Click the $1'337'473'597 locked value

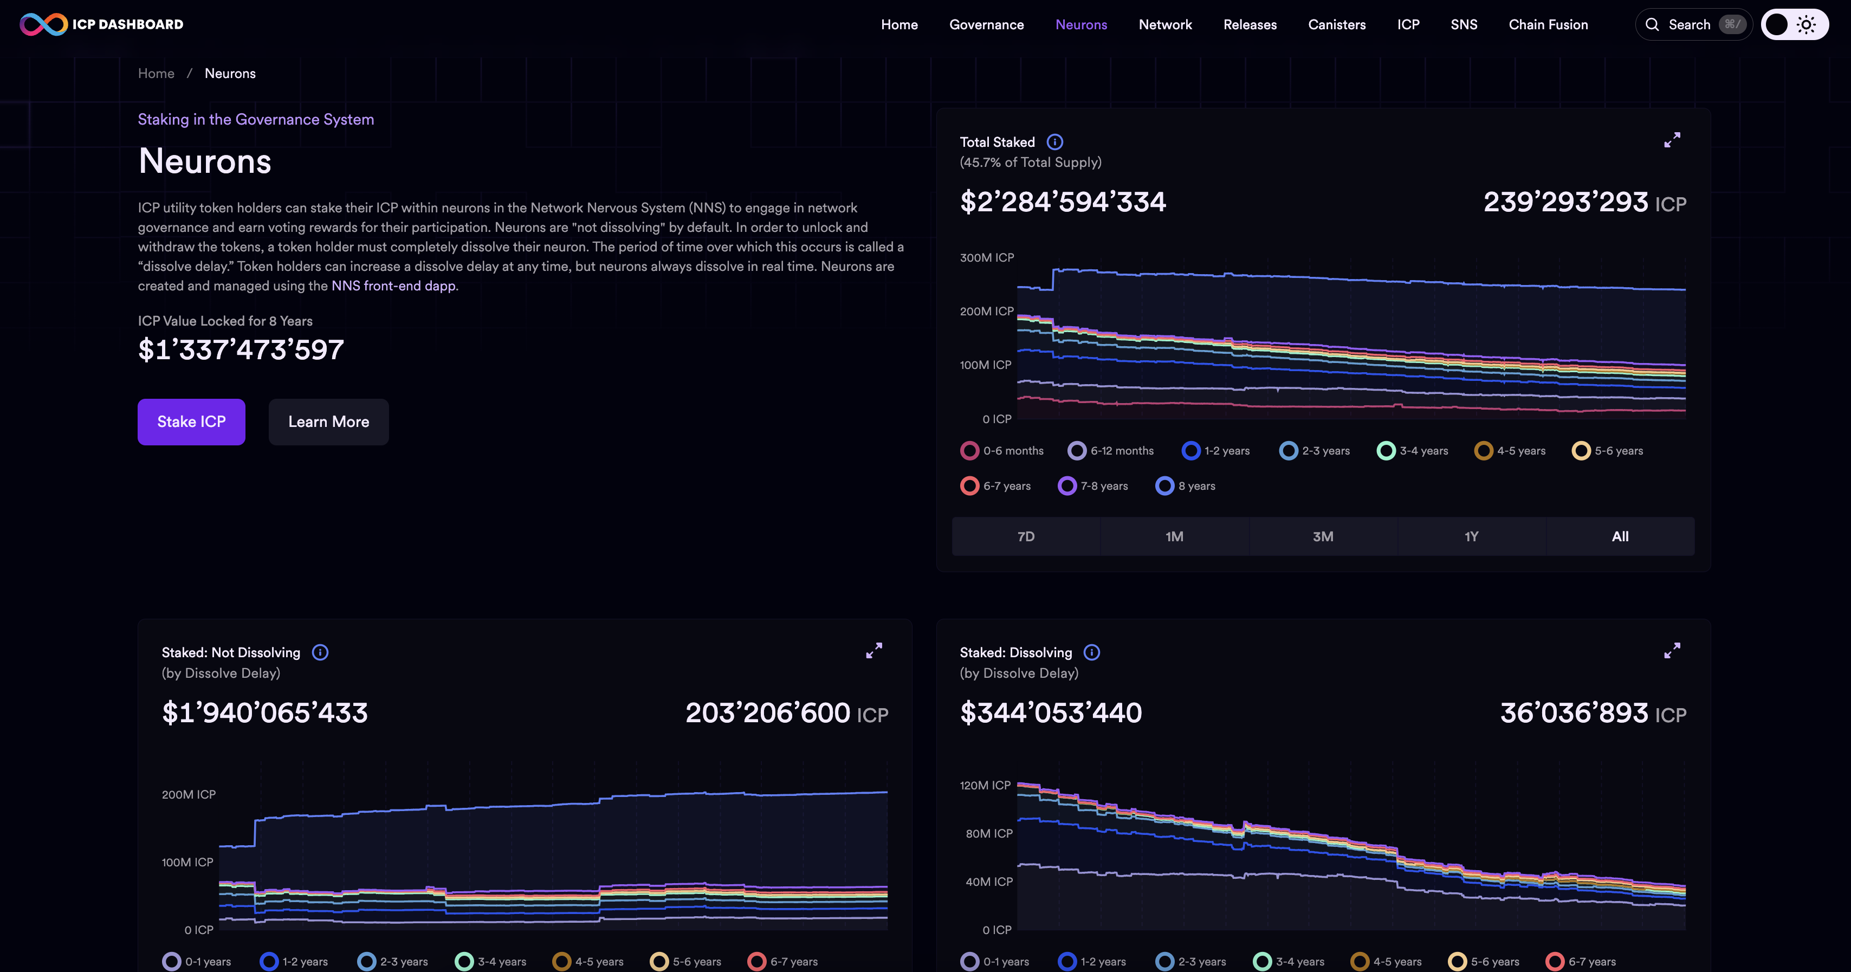241,350
